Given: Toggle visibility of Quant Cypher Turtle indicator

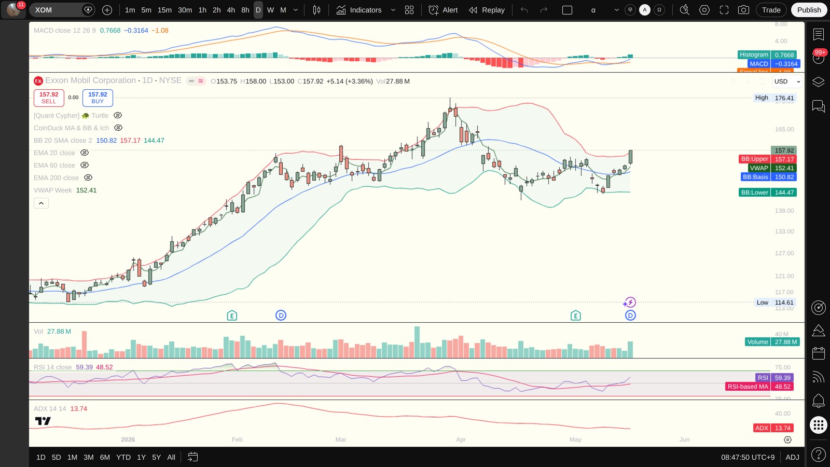Looking at the screenshot, I should point(118,116).
